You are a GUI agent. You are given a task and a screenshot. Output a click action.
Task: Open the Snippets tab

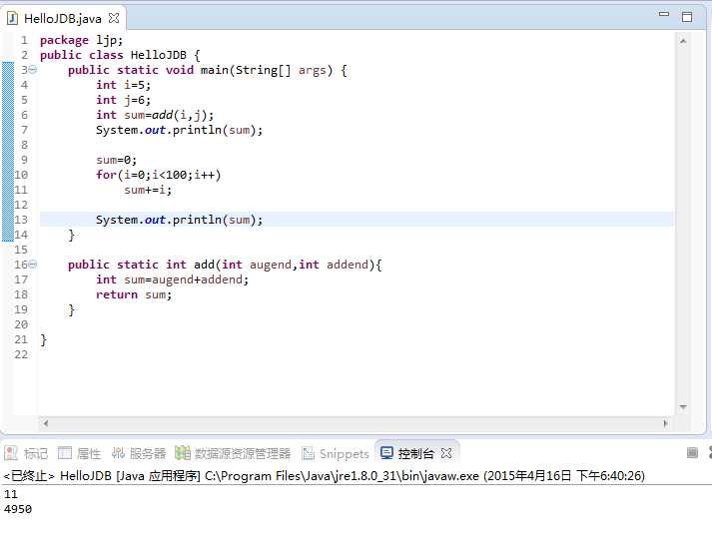[336, 453]
